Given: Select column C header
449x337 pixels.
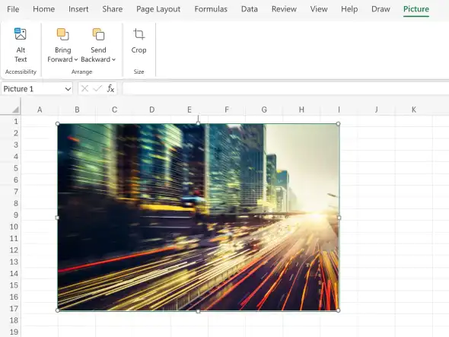Looking at the screenshot, I should pyautogui.click(x=115, y=110).
